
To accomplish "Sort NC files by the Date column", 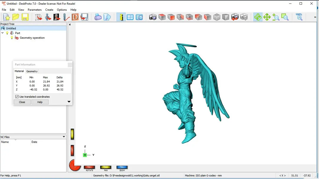I will tap(48, 142).
